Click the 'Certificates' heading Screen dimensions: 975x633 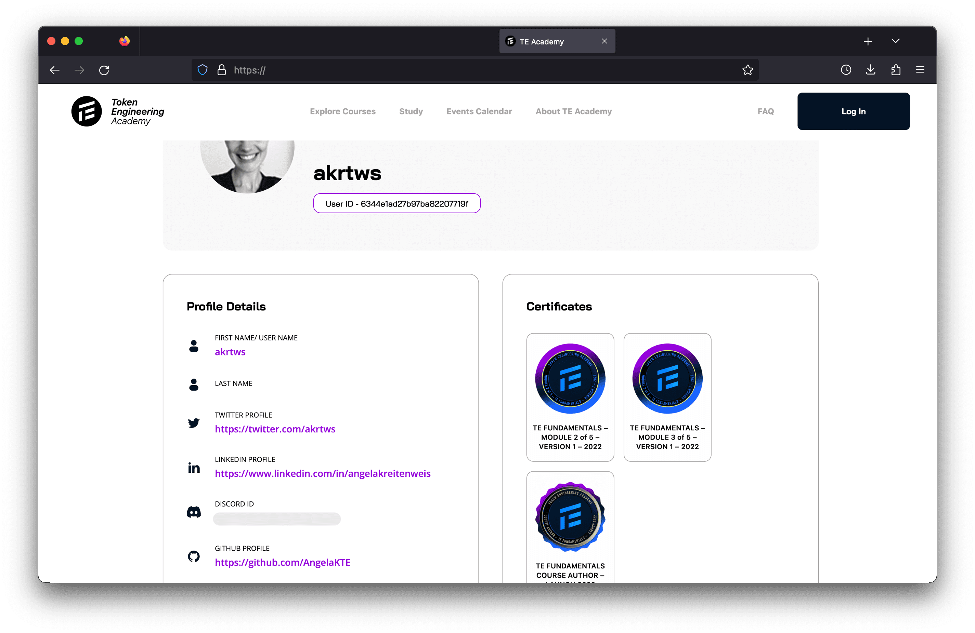pyautogui.click(x=559, y=307)
